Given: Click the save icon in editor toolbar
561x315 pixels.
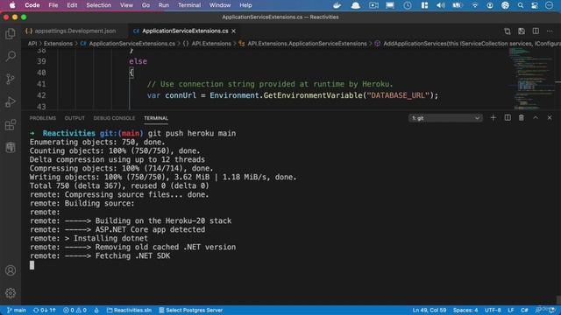Looking at the screenshot, I should [522, 31].
